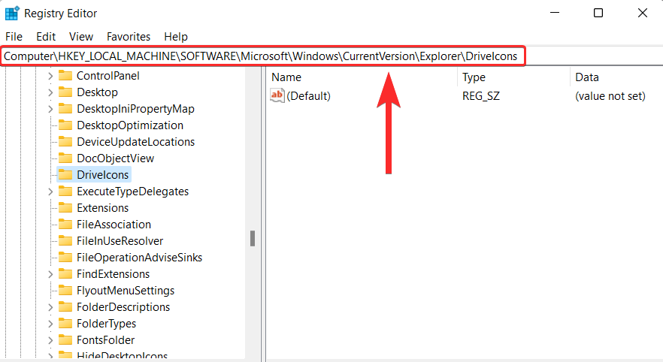
Task: Expand the FolderDescriptions key chevron
Action: (50, 307)
